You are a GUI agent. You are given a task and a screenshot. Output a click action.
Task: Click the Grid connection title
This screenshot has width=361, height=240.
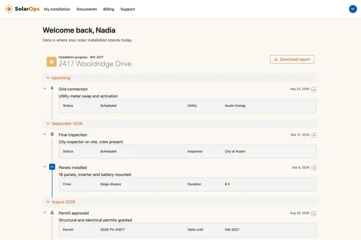(x=73, y=89)
